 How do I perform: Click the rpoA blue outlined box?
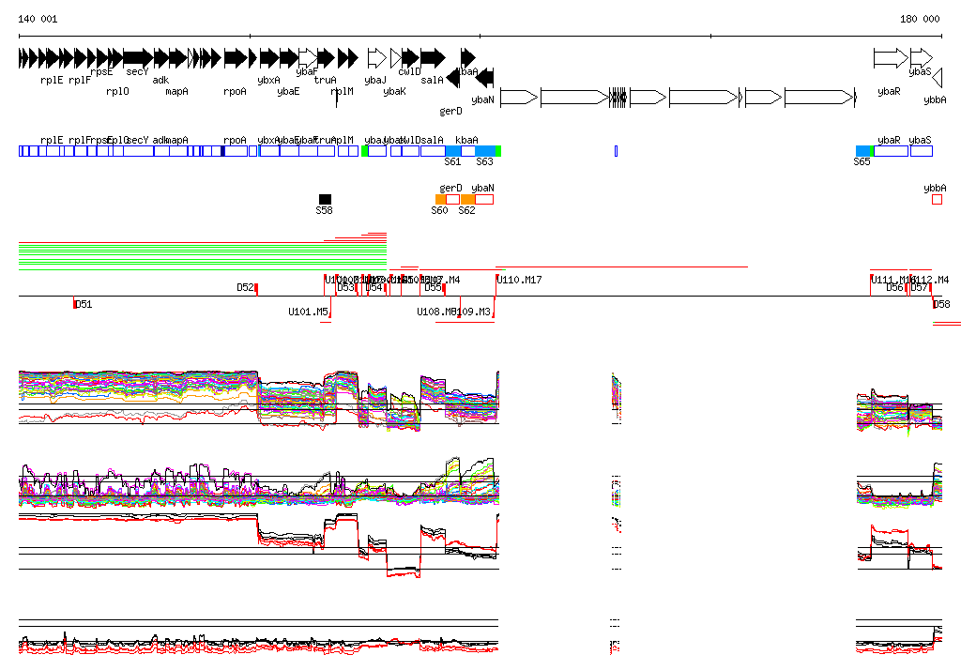point(236,151)
